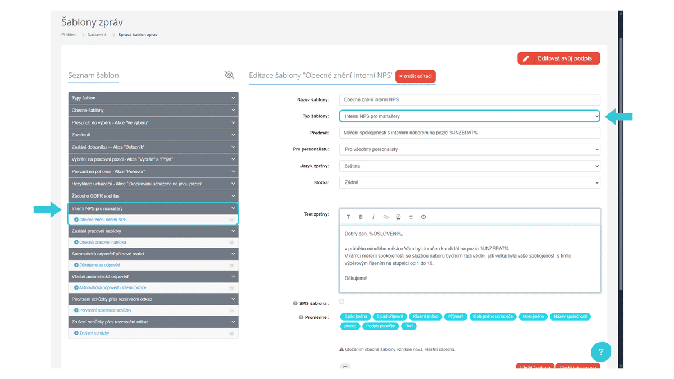The width and height of the screenshot is (674, 379).
Task: Enable the SMS šablona checkbox
Action: [x=342, y=302]
